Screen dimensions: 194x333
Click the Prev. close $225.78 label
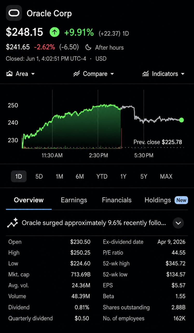(158, 142)
